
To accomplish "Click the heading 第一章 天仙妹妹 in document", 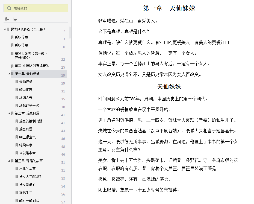I will (169, 8).
